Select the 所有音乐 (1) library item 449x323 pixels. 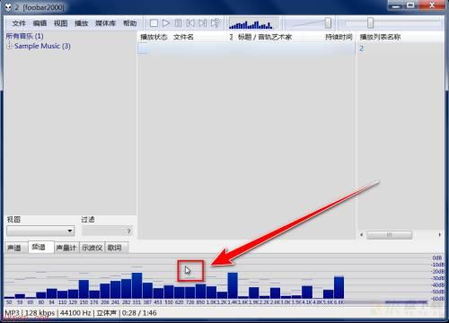pos(25,36)
